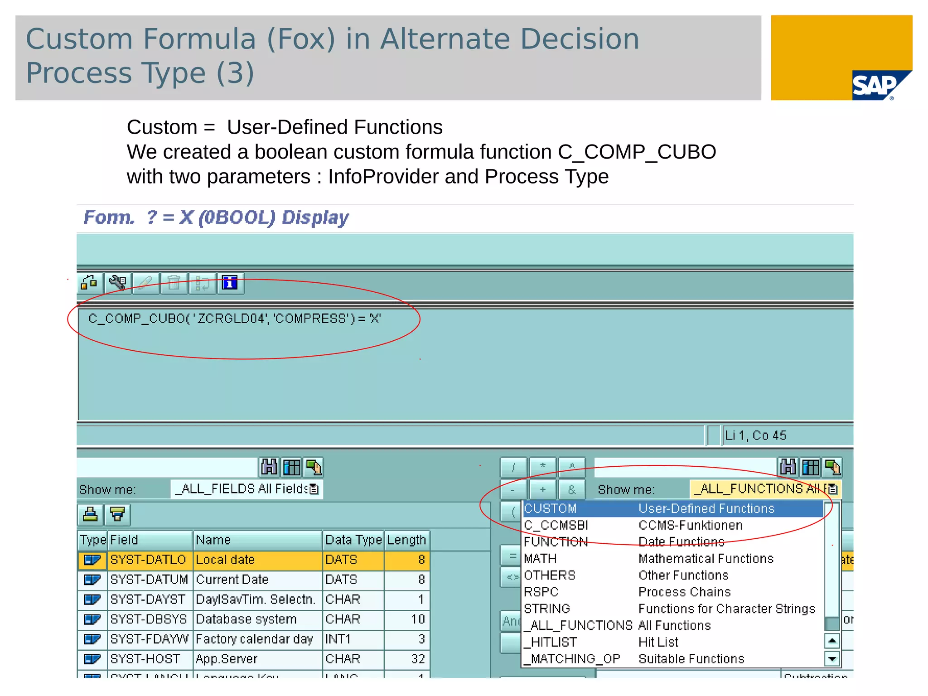
Task: Click the Li 1, Co 45 status field
Action: [788, 435]
